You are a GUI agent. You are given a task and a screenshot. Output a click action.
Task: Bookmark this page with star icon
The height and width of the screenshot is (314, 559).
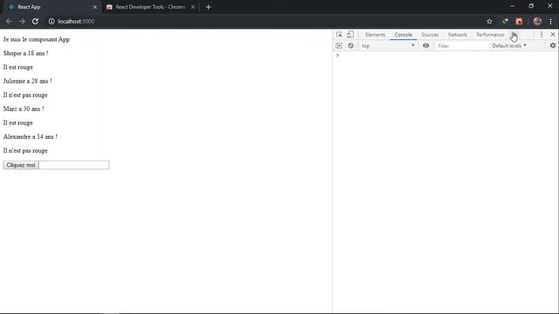489,21
